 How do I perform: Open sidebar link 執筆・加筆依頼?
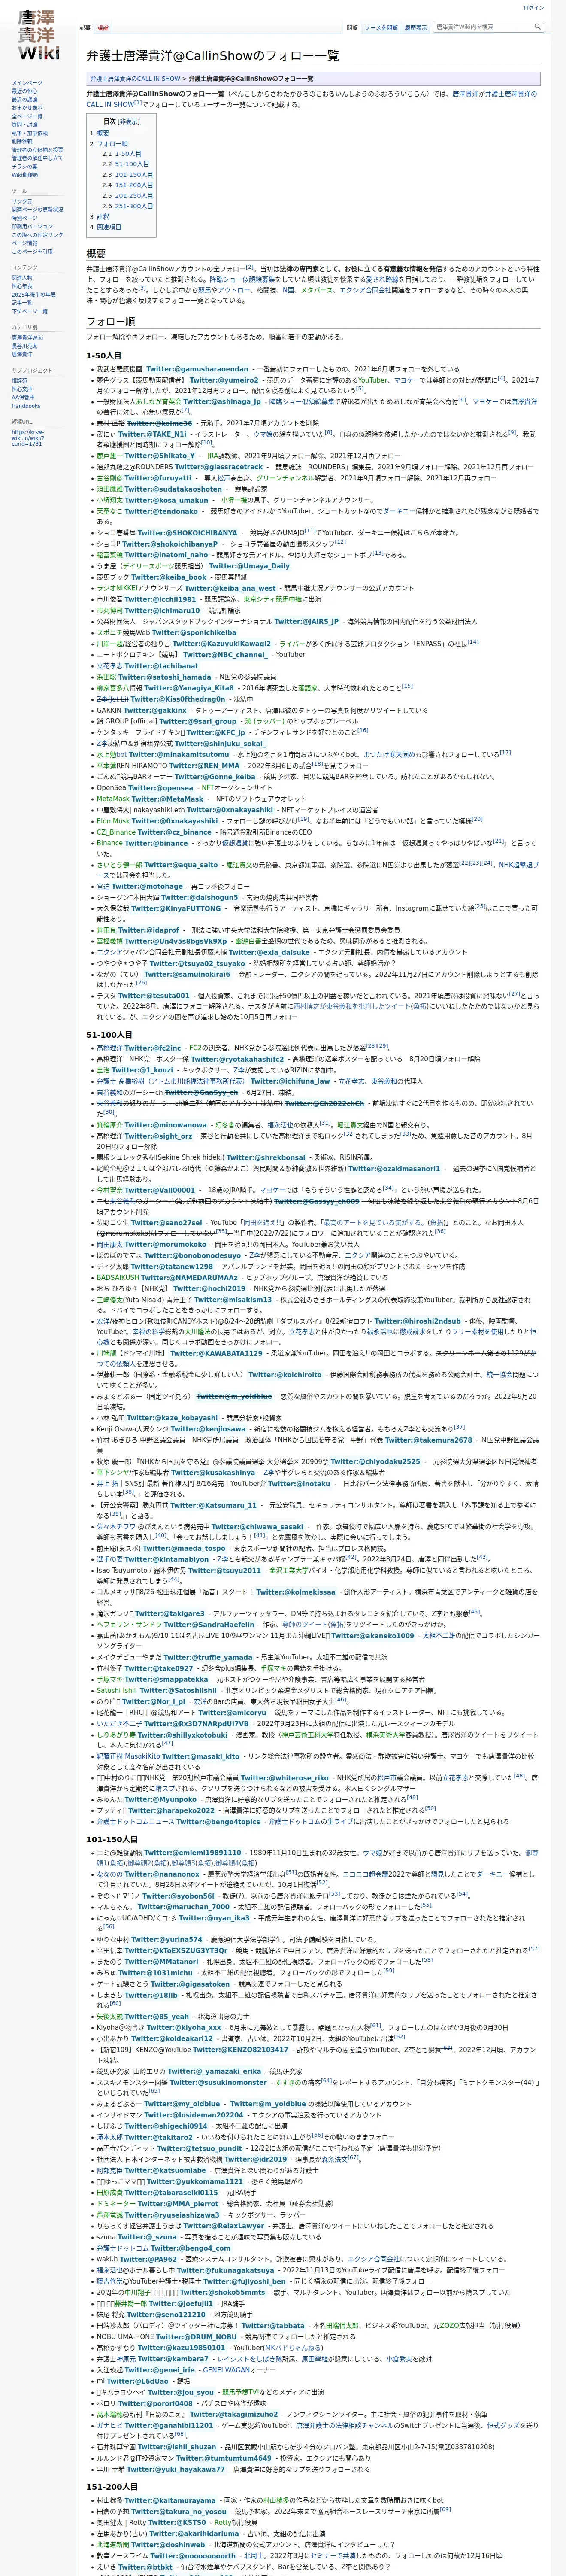pyautogui.click(x=29, y=133)
